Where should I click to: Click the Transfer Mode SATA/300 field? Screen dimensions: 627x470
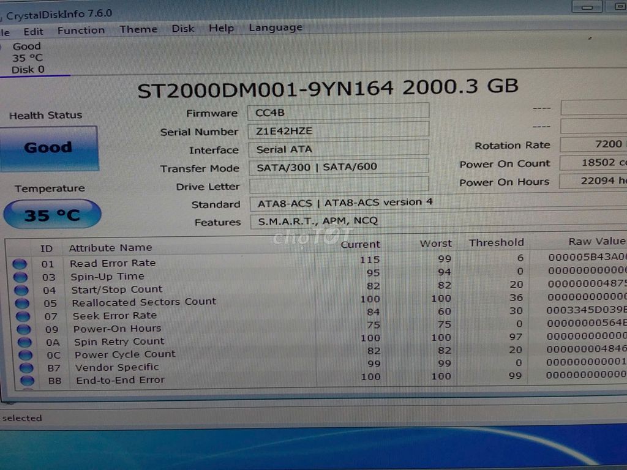[x=339, y=166]
